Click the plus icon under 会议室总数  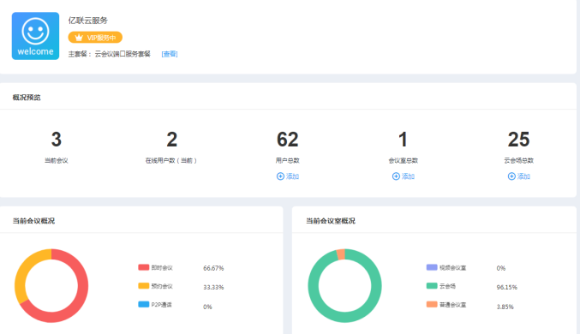(x=396, y=176)
